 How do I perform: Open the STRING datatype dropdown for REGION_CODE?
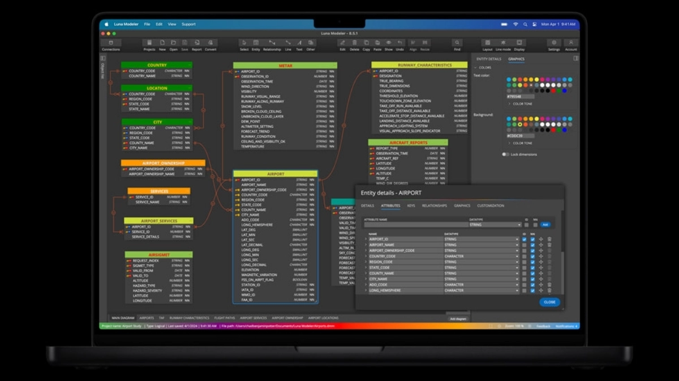pos(518,262)
